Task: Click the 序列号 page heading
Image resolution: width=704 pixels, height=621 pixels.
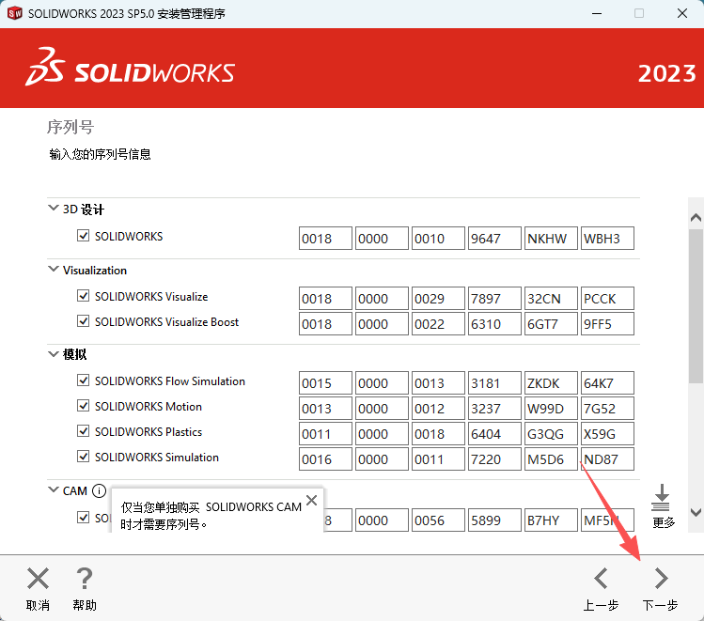Action: (70, 127)
